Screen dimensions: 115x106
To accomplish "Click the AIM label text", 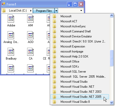I will click(30, 25).
